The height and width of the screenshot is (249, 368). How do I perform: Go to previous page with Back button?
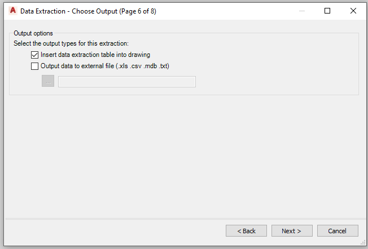click(246, 231)
